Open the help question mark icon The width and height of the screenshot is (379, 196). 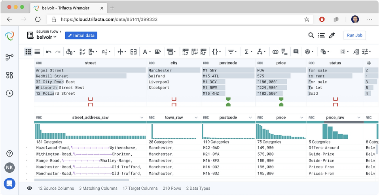pyautogui.click(x=10, y=153)
